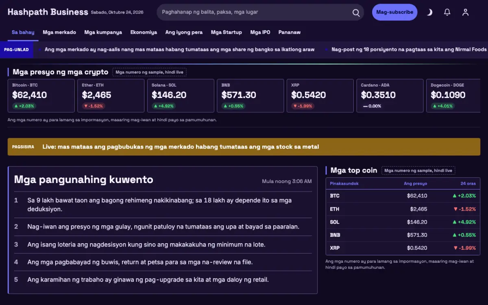Viewport: 488px width, 305px height.
Task: Click the Ether -1.52% change badge
Action: click(x=93, y=106)
